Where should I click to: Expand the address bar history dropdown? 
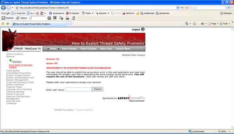[177, 8]
